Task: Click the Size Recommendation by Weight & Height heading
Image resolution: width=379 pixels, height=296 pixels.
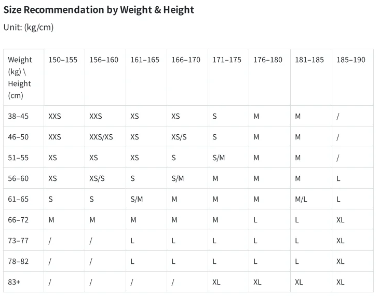Action: (99, 9)
